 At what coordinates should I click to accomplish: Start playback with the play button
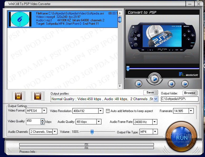coord(154,79)
